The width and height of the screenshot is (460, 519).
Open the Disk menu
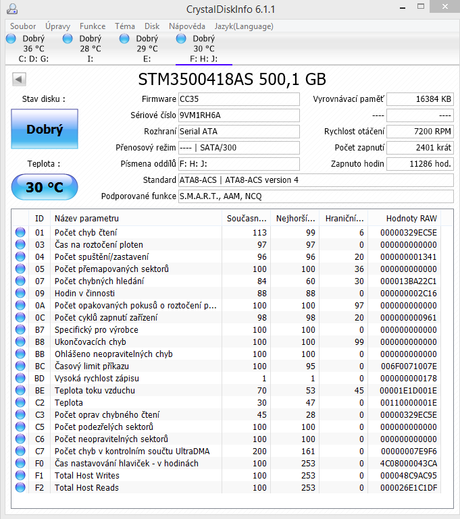coord(152,26)
